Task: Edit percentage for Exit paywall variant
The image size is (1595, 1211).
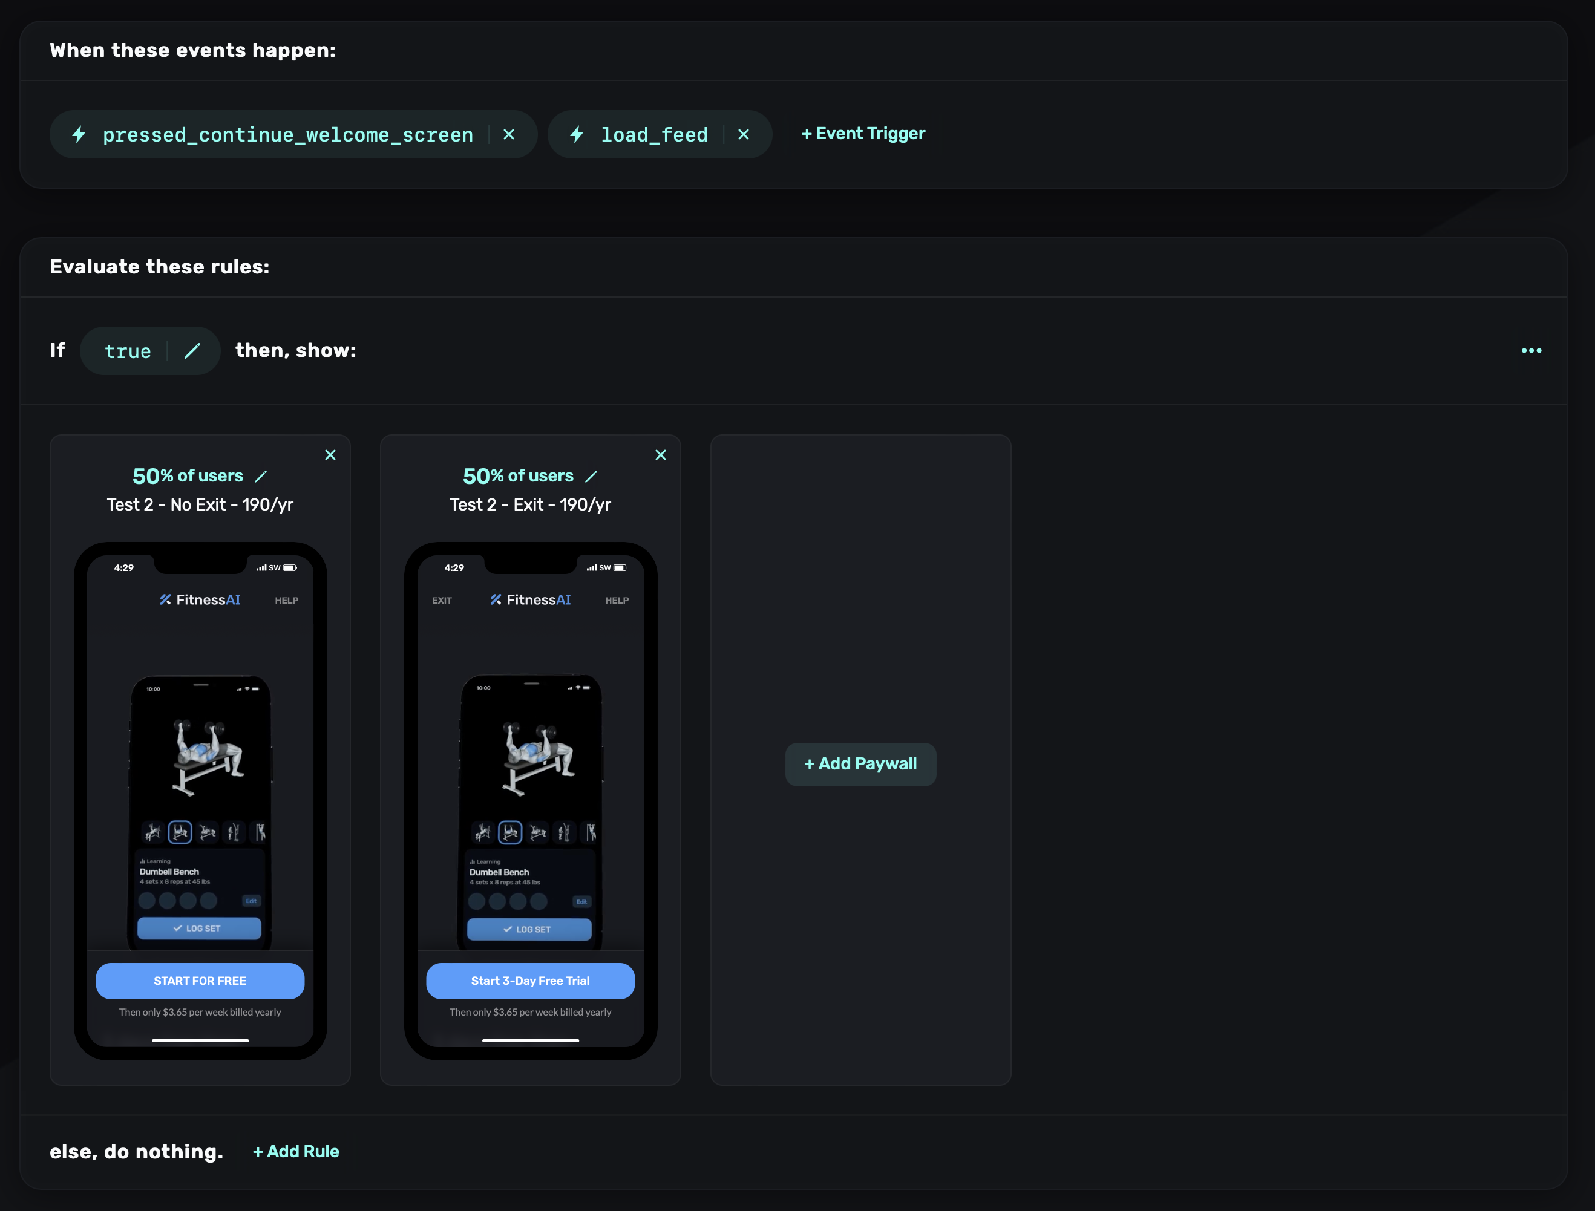Action: (591, 477)
